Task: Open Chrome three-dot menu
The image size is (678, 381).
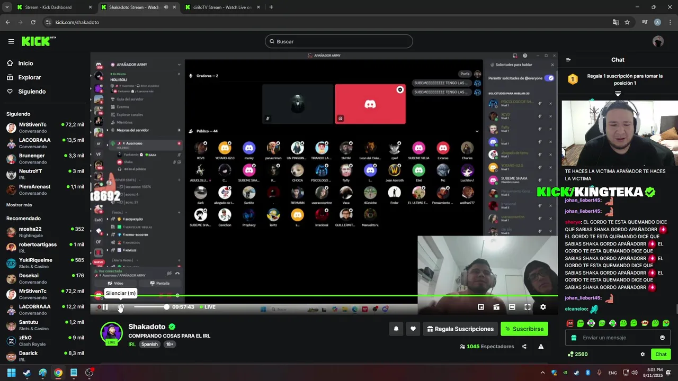Action: (670, 22)
